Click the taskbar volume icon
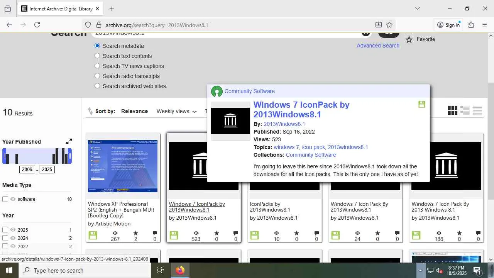This screenshot has height=278, width=494. click(x=440, y=270)
